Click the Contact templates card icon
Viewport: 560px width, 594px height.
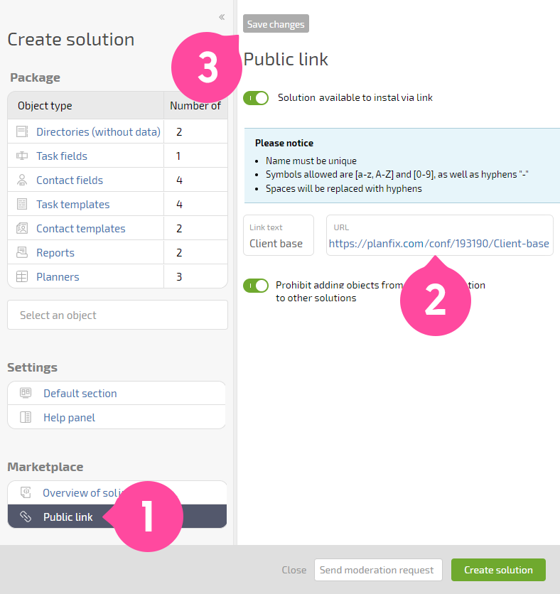tap(22, 228)
